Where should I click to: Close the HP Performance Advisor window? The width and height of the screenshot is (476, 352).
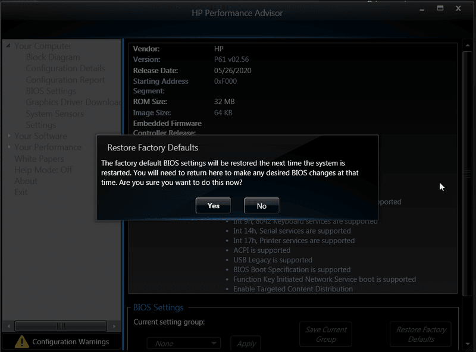[458, 8]
